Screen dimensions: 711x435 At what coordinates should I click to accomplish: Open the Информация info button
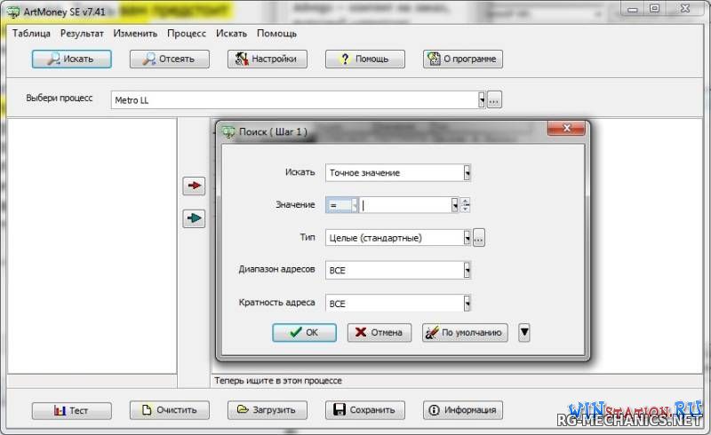[x=463, y=410]
